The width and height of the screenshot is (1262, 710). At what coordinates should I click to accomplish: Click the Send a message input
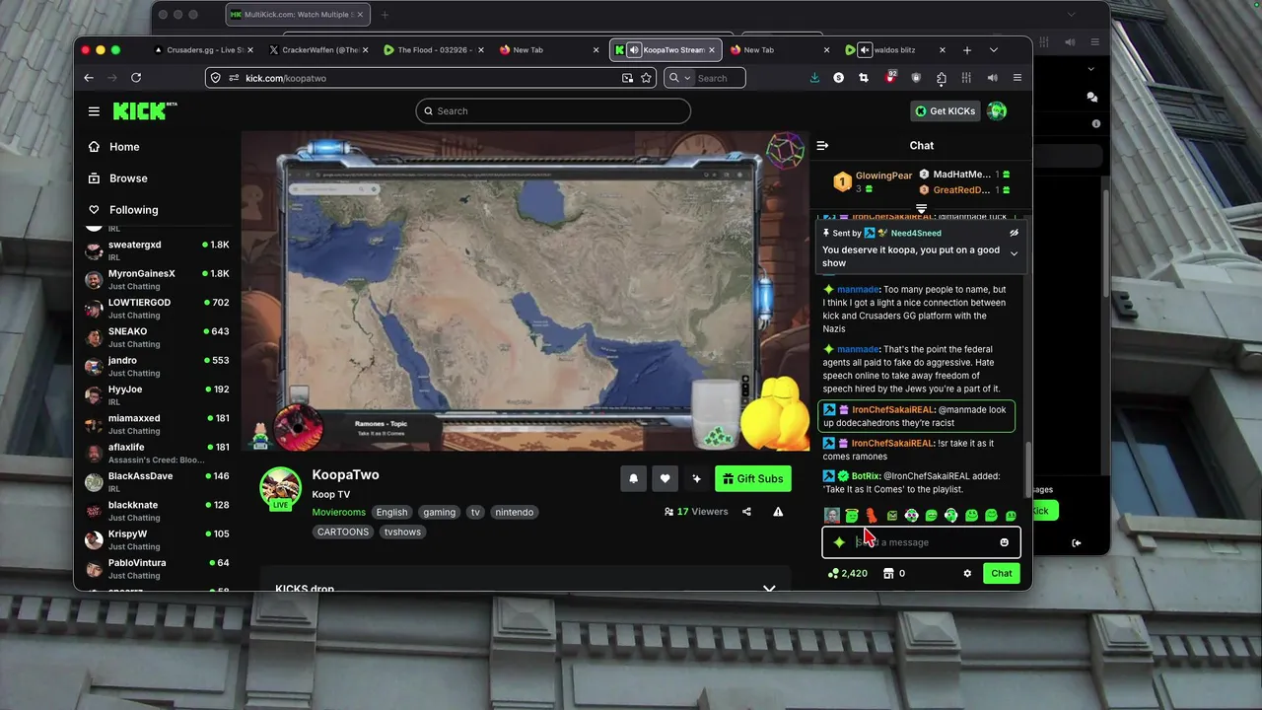click(922, 542)
